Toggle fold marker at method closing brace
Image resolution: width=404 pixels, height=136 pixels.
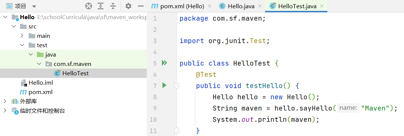pyautogui.click(x=176, y=130)
